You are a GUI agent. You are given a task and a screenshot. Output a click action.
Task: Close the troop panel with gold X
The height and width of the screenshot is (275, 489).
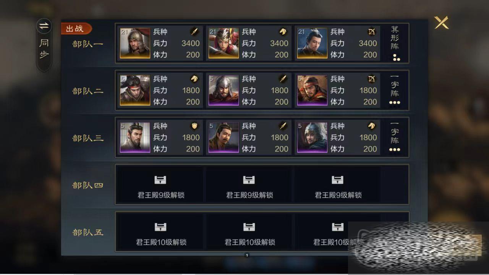(441, 23)
